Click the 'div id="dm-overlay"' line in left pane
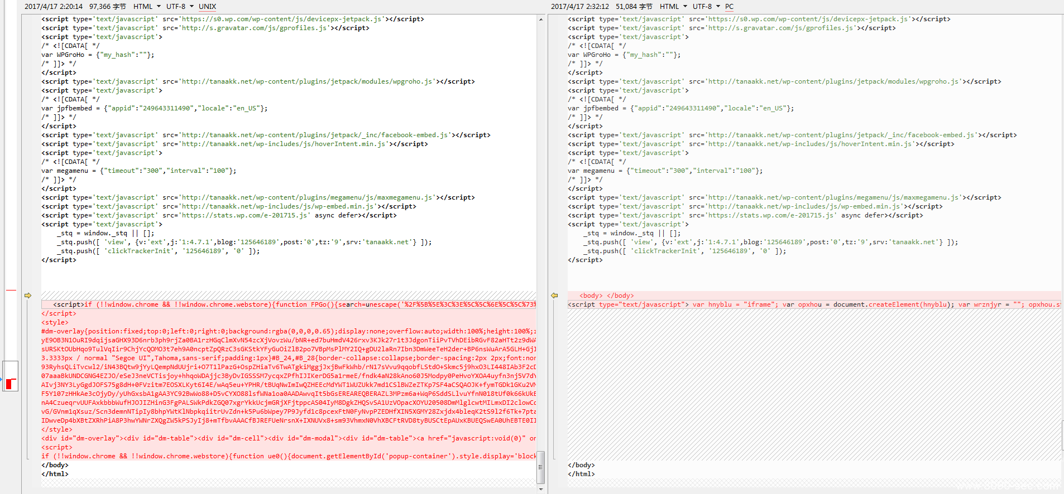This screenshot has width=1064, height=494. 289,438
